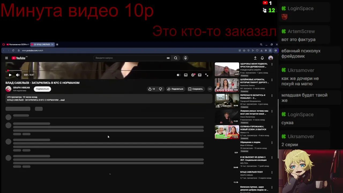Image resolution: width=343 pixels, height=193 pixels.
Task: Click the heart bookmark icon in address bar
Action: click(x=257, y=50)
